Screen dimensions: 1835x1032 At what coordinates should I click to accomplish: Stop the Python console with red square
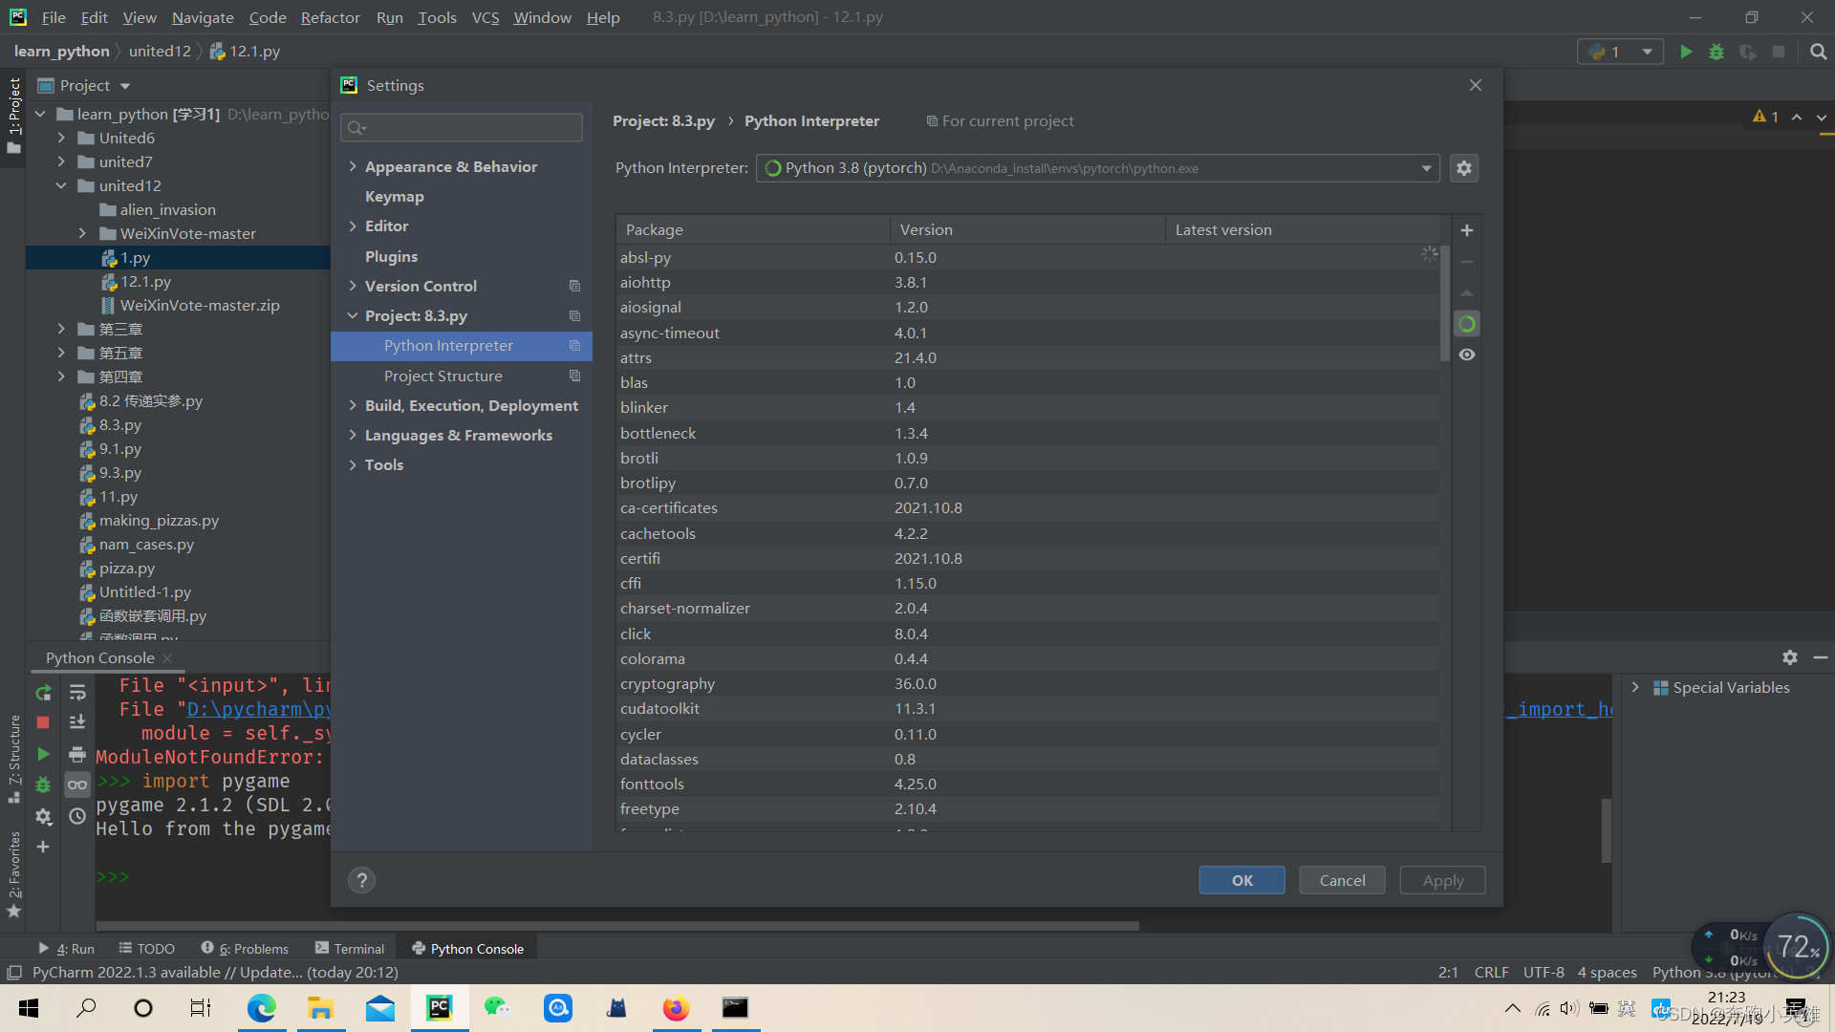(43, 722)
